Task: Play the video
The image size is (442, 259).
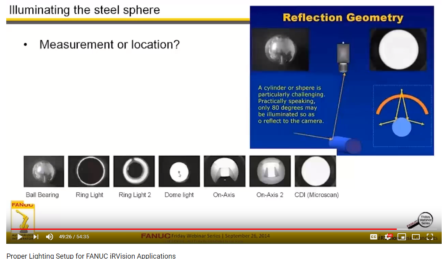Action: pyautogui.click(x=20, y=237)
